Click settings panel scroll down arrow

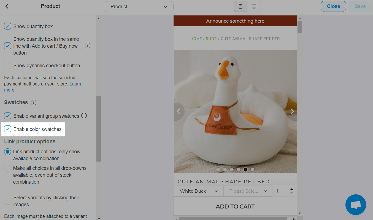tap(99, 218)
